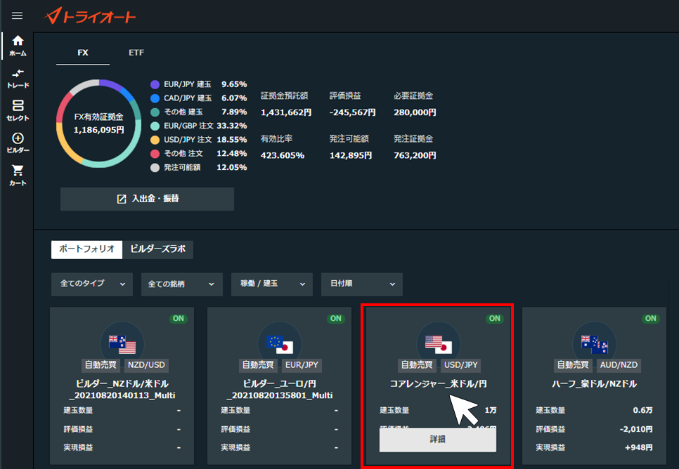
Task: Expand the 全ての銘柄 dropdown
Action: pos(182,284)
